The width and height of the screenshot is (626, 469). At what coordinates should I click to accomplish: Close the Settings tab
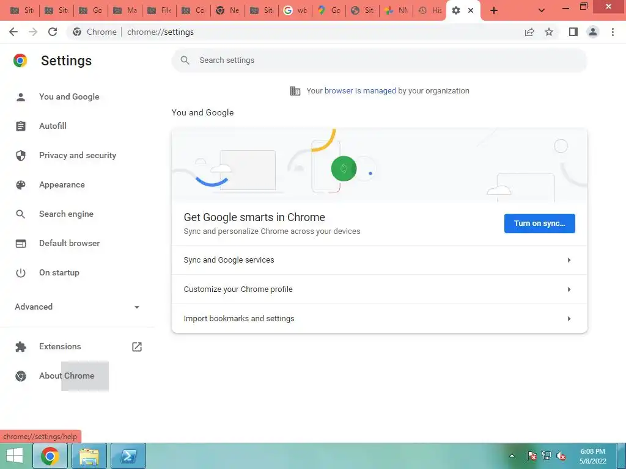[x=471, y=10]
